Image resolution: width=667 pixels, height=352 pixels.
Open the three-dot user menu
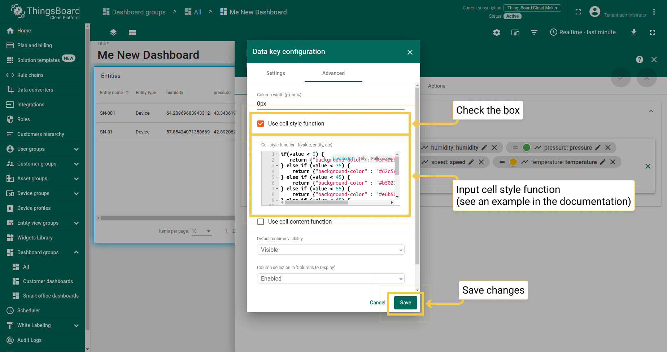(654, 12)
